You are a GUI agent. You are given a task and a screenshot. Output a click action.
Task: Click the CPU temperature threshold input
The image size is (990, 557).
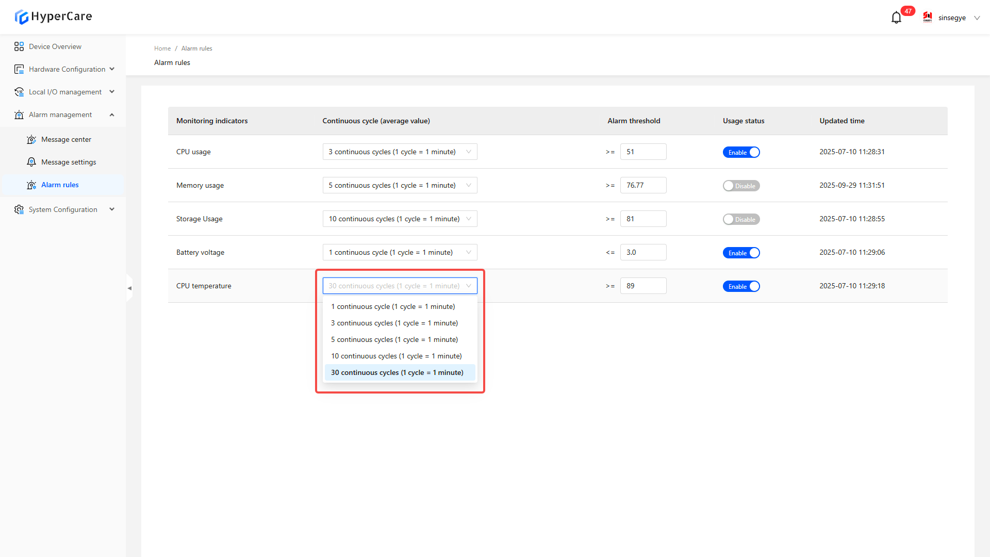tap(643, 286)
